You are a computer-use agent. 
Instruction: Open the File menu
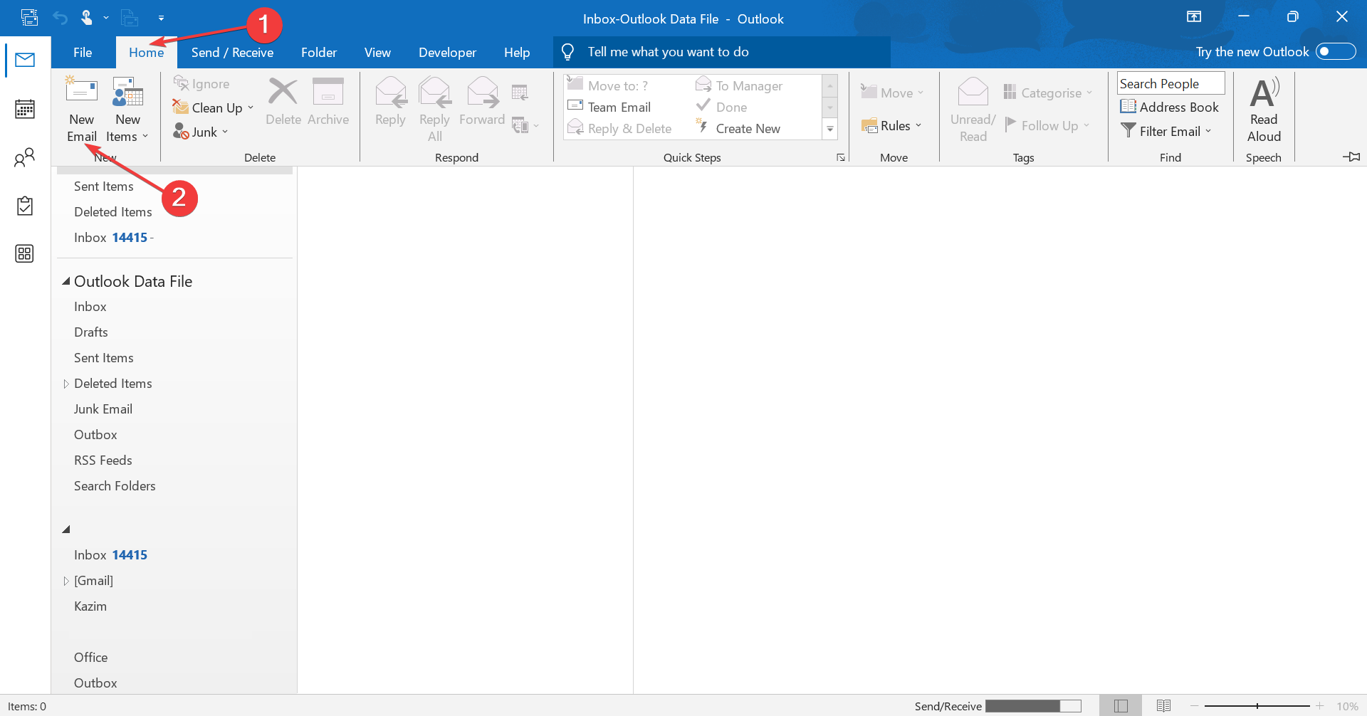click(83, 53)
